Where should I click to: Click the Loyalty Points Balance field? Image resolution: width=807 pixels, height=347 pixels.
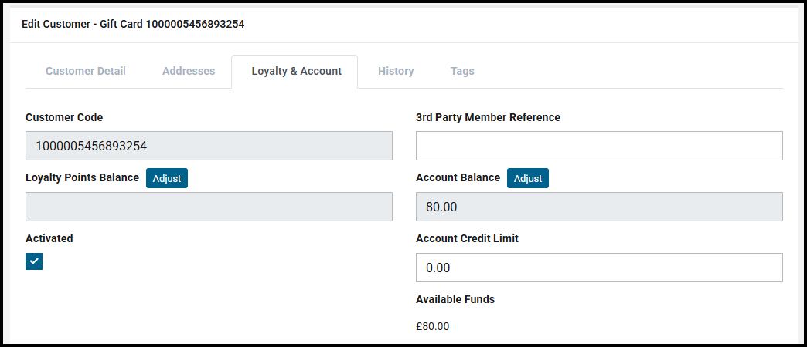tap(209, 207)
